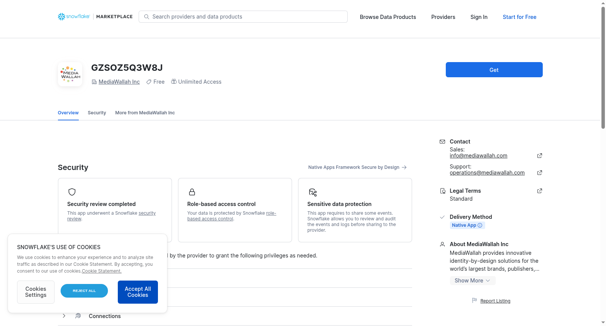
Task: Click the About MediaWallah person icon
Action: (x=442, y=244)
